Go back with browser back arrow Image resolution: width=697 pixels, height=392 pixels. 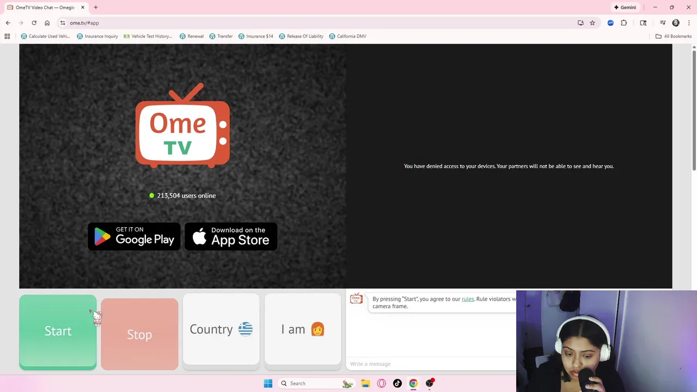coord(8,23)
